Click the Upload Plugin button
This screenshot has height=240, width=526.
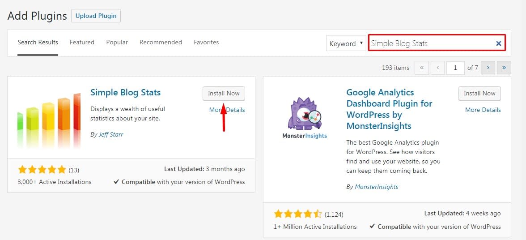pos(96,16)
